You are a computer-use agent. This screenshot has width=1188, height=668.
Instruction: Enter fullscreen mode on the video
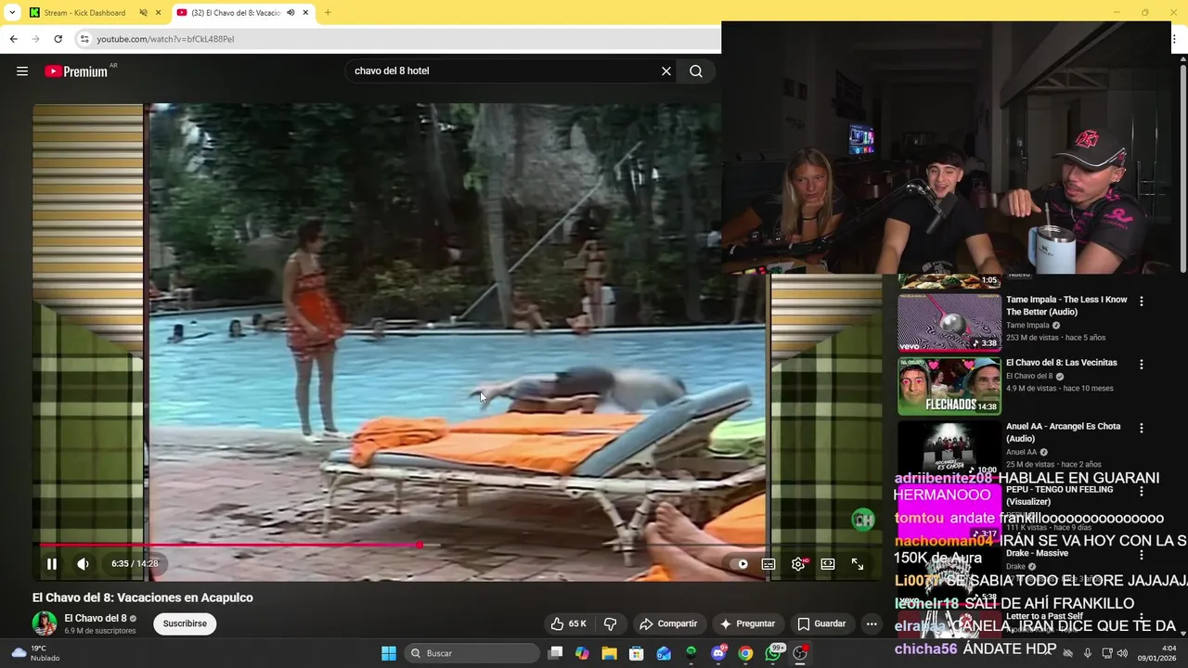click(858, 563)
